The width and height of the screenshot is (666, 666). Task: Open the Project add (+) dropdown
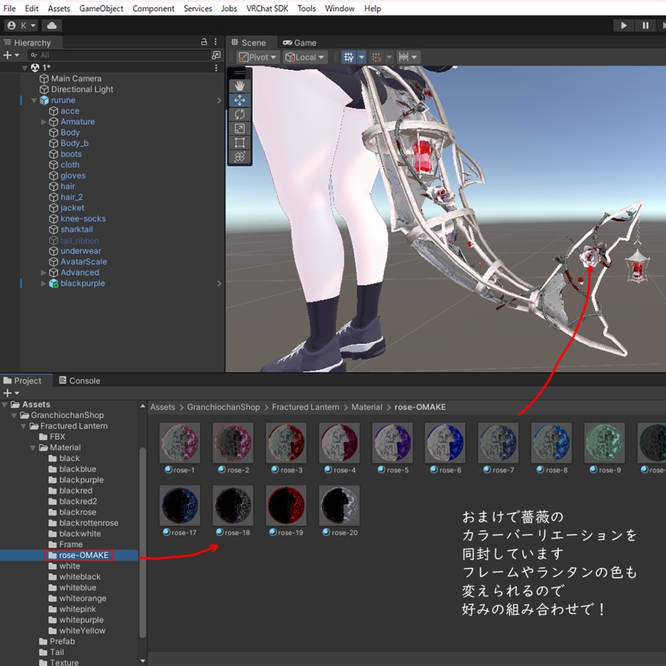point(11,393)
